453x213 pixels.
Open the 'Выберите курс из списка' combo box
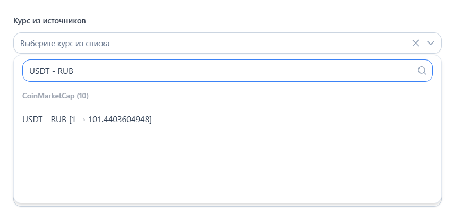pos(212,43)
